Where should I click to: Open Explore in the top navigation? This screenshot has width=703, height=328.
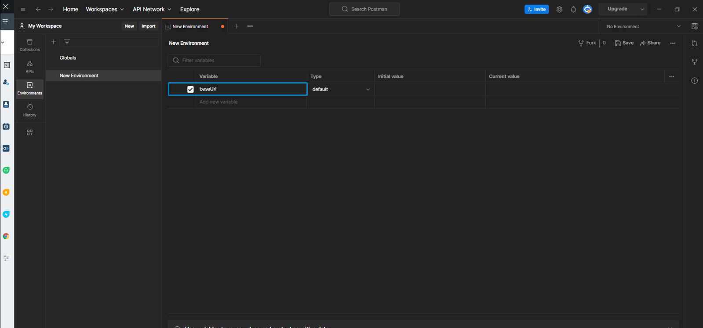coord(189,9)
